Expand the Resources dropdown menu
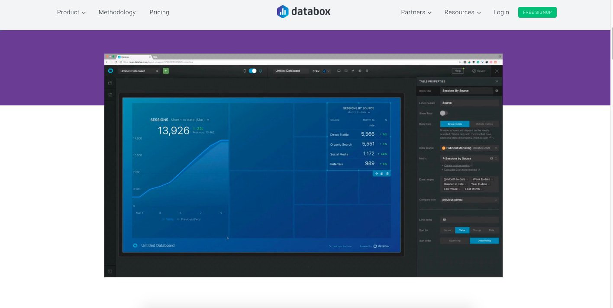Image resolution: width=613 pixels, height=308 pixels. [463, 12]
